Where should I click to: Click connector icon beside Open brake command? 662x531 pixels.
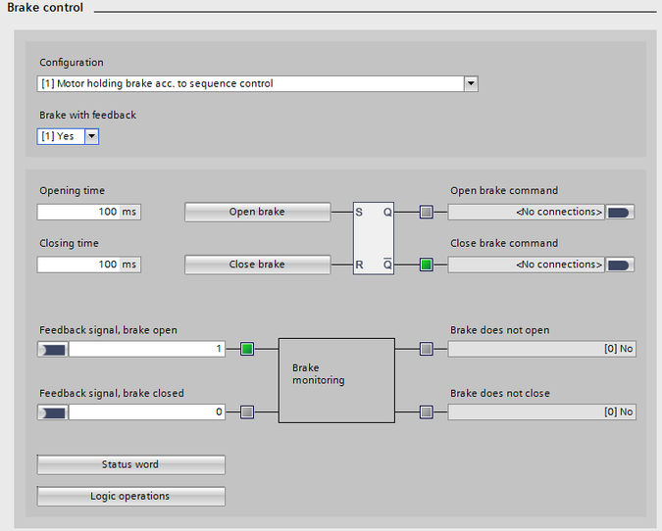(x=620, y=212)
